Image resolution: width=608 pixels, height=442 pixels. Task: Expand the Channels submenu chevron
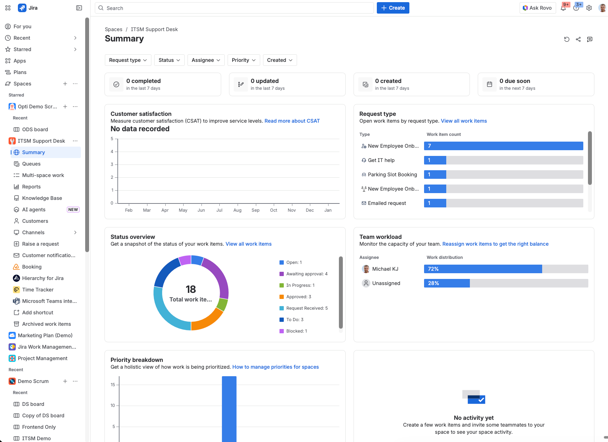pyautogui.click(x=75, y=232)
